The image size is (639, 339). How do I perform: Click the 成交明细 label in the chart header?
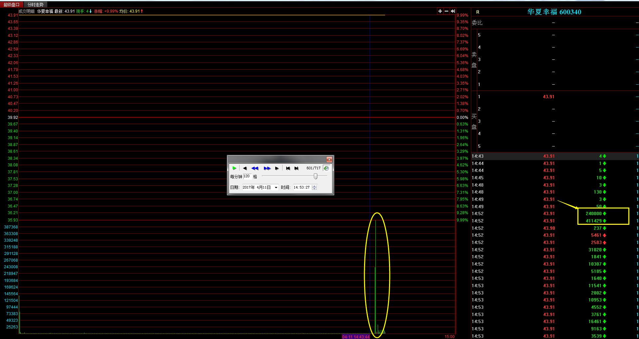coord(27,11)
